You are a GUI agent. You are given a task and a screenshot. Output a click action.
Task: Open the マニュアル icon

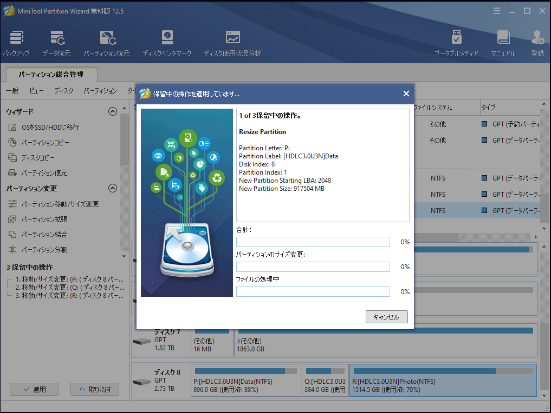pos(503,43)
